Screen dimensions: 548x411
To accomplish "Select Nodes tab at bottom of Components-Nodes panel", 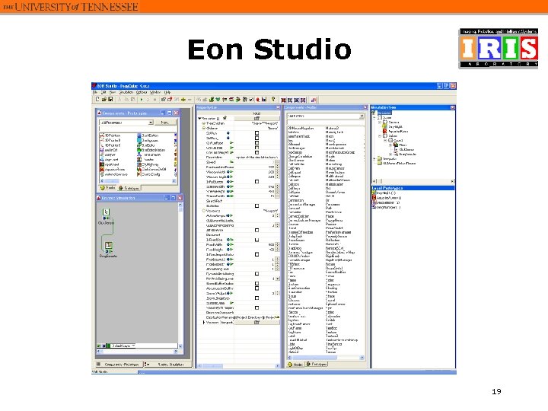I will click(295, 364).
